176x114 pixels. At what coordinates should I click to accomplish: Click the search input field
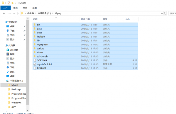coord(172,13)
